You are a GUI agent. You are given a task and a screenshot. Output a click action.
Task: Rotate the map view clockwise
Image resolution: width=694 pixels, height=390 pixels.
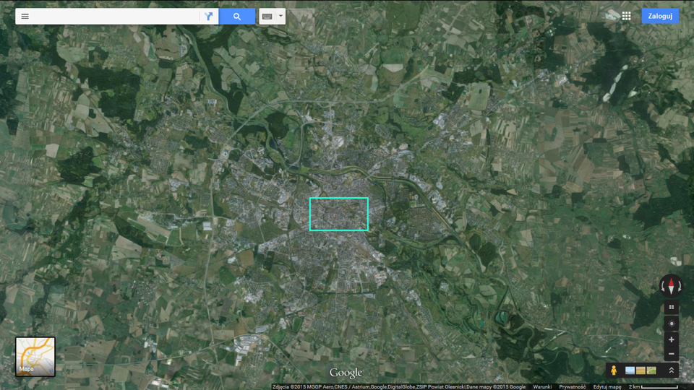pos(680,286)
